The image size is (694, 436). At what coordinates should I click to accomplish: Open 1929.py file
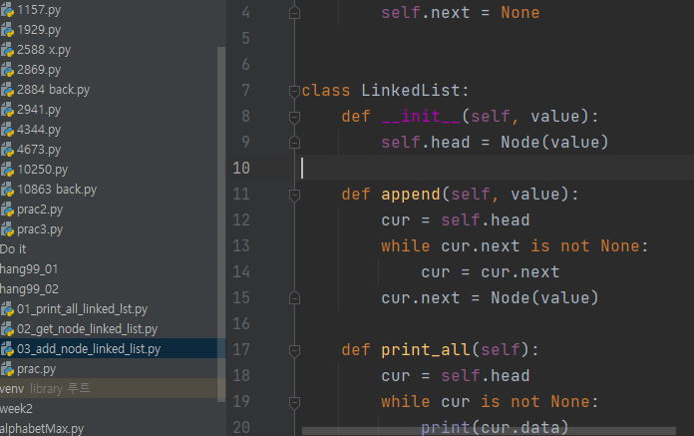39,30
